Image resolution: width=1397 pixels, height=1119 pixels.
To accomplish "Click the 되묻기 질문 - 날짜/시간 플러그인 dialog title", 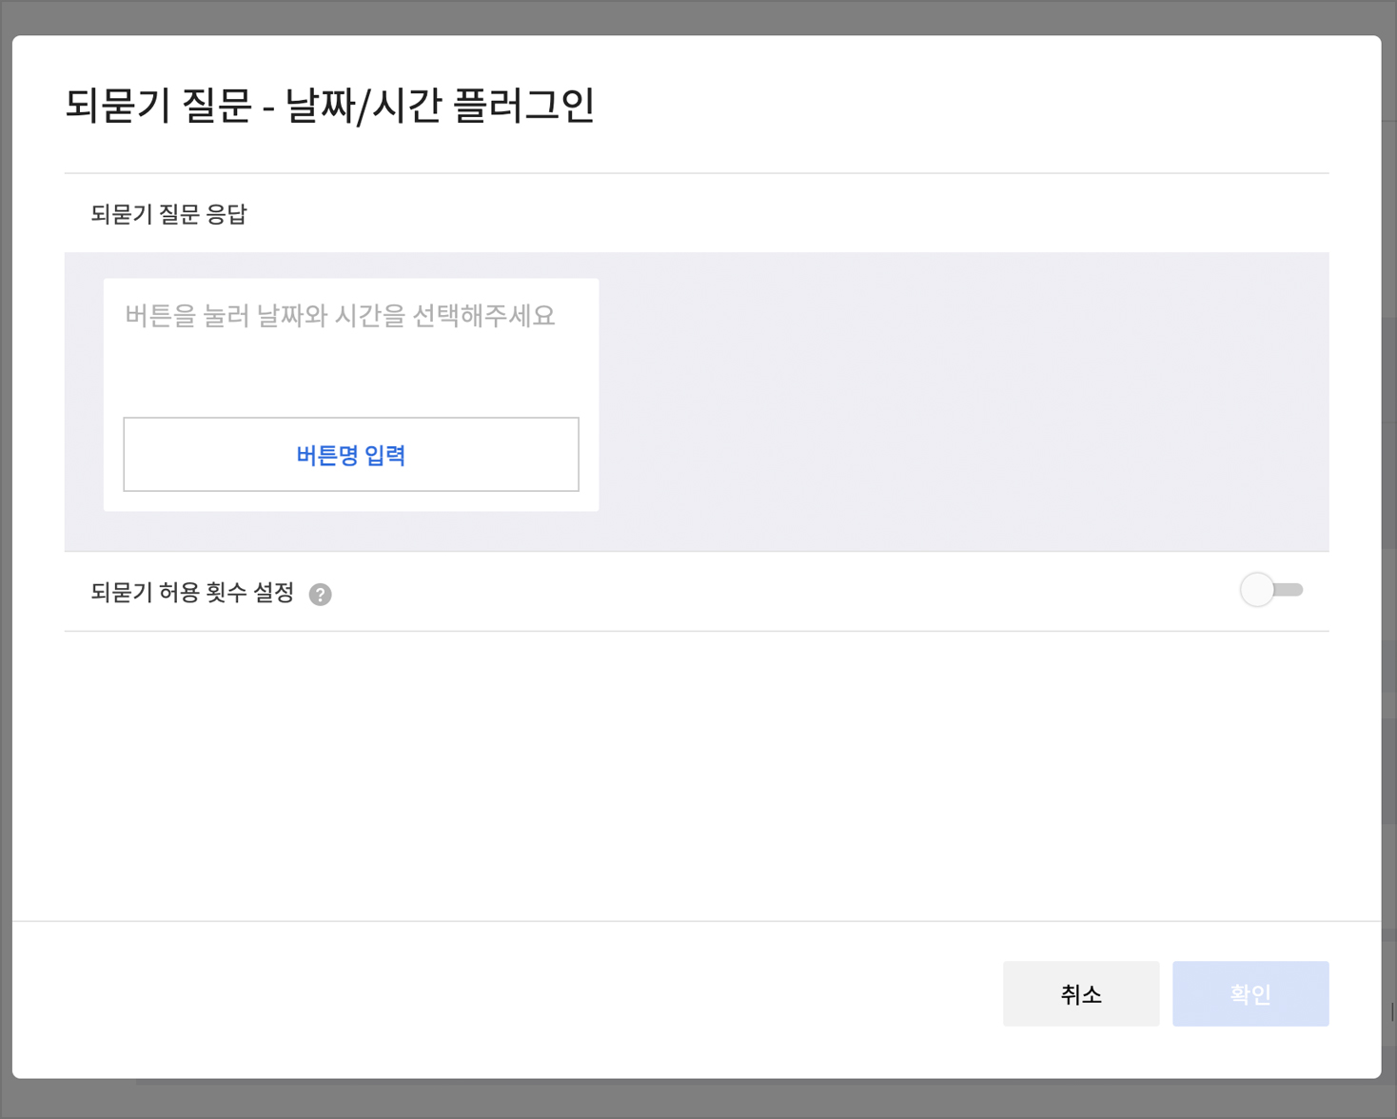I will [329, 105].
